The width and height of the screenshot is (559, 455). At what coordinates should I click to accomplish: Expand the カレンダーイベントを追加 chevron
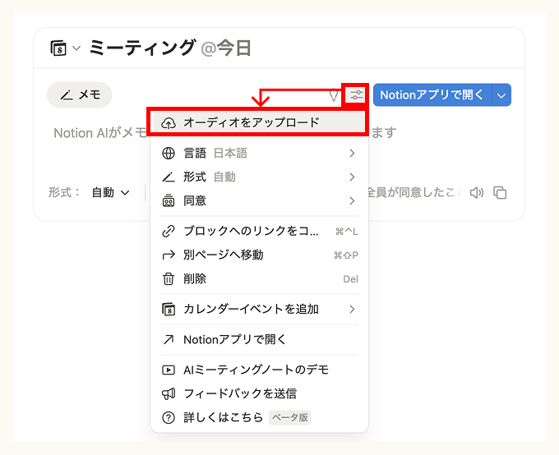[352, 310]
